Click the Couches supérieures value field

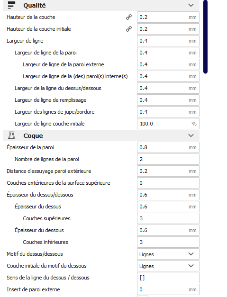[168, 218]
